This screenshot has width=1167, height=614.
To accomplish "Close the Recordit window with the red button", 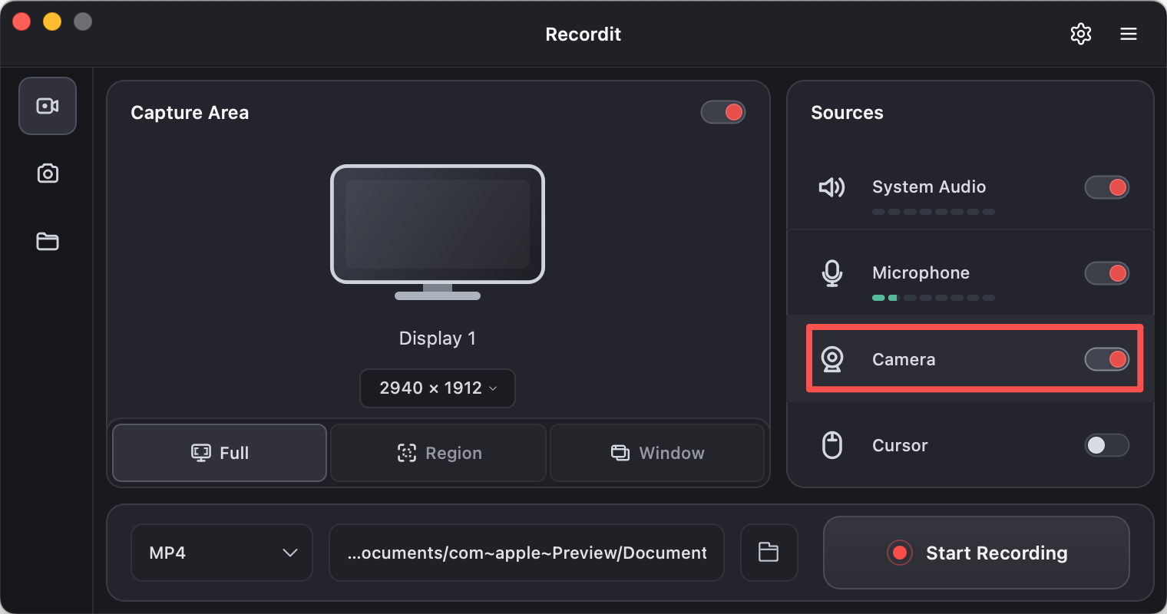I will pyautogui.click(x=21, y=21).
